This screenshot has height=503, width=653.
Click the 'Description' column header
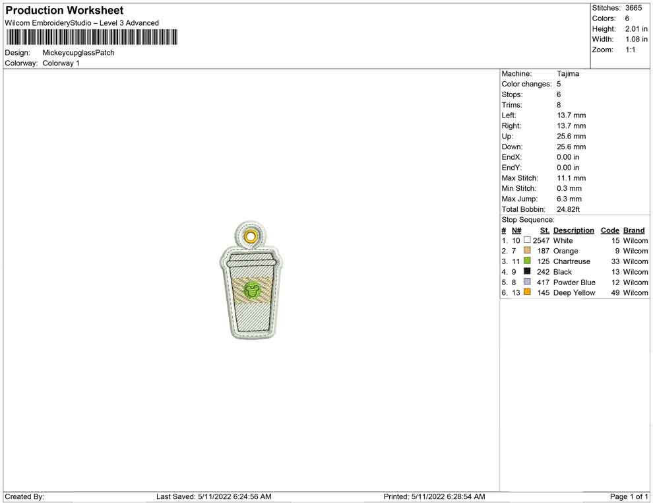point(573,230)
